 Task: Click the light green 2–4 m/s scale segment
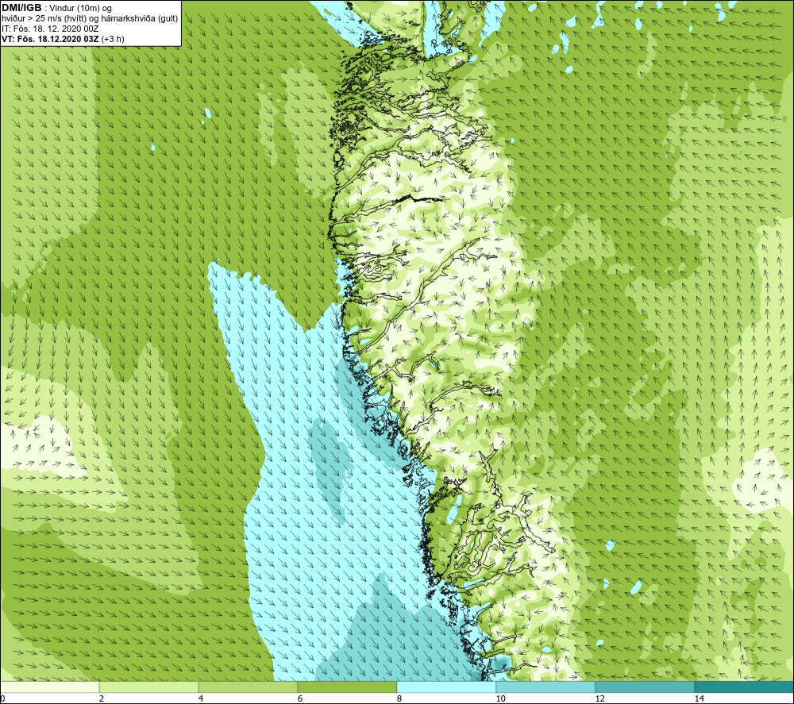click(x=149, y=687)
